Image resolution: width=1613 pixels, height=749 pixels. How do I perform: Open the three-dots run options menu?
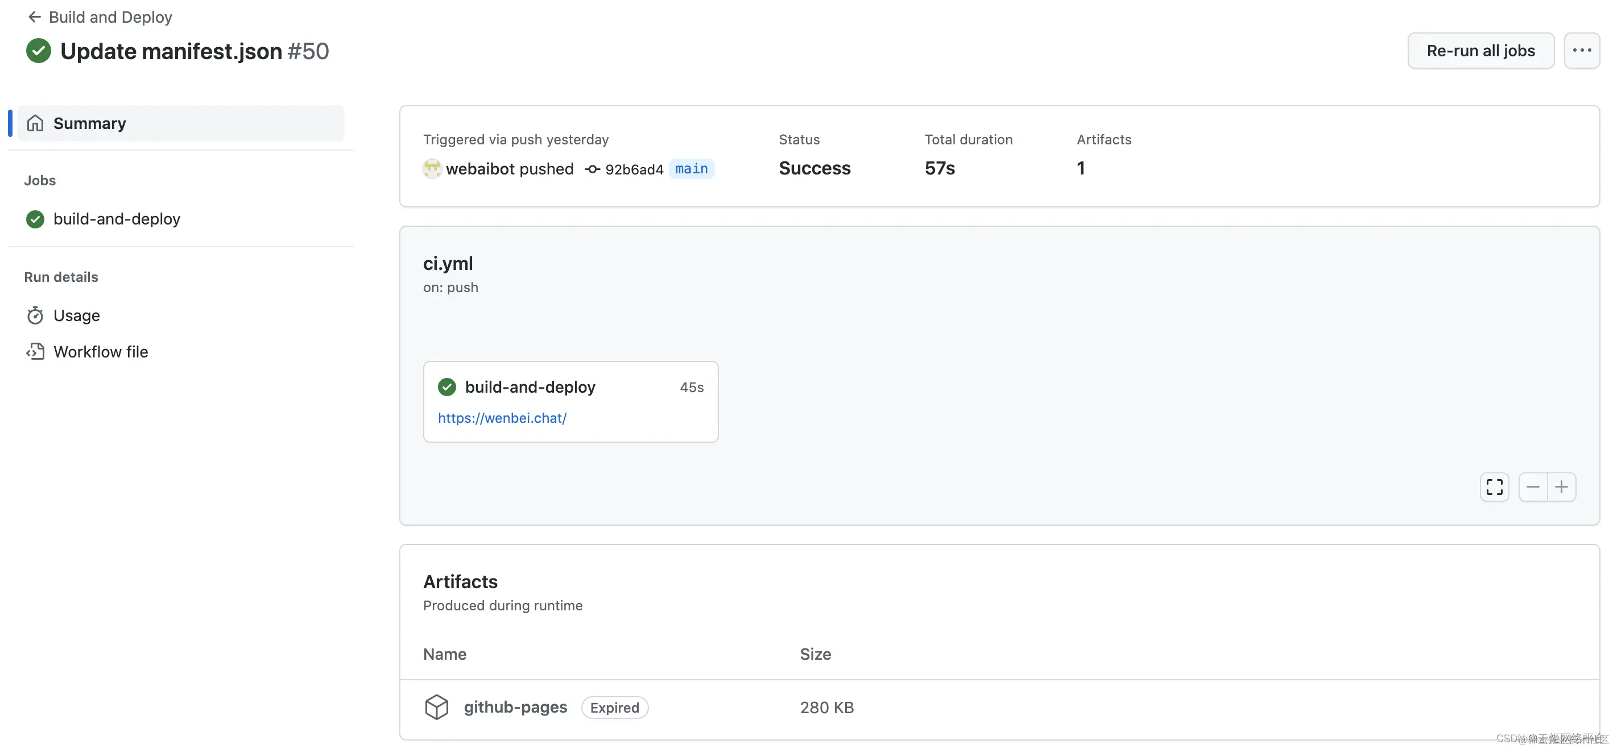point(1581,51)
